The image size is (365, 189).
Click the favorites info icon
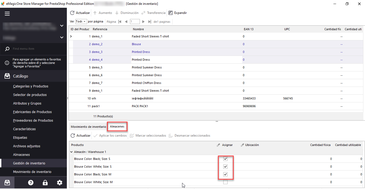(x=7, y=63)
